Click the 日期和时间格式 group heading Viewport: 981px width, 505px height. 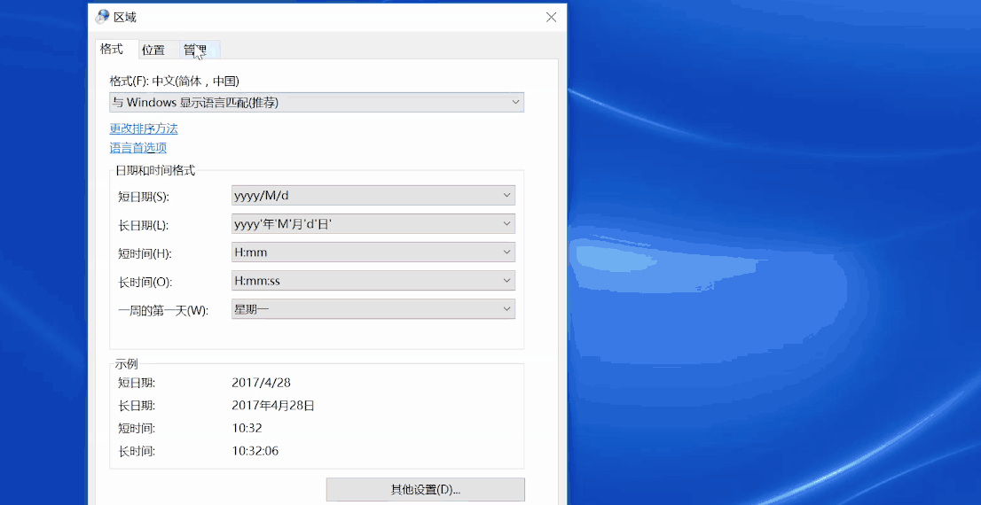click(x=155, y=170)
